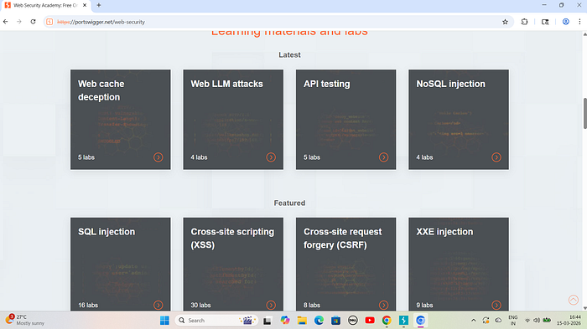Open OneDrive cloud tray icon
Viewport: 587px width, 329px height.
coord(498,321)
